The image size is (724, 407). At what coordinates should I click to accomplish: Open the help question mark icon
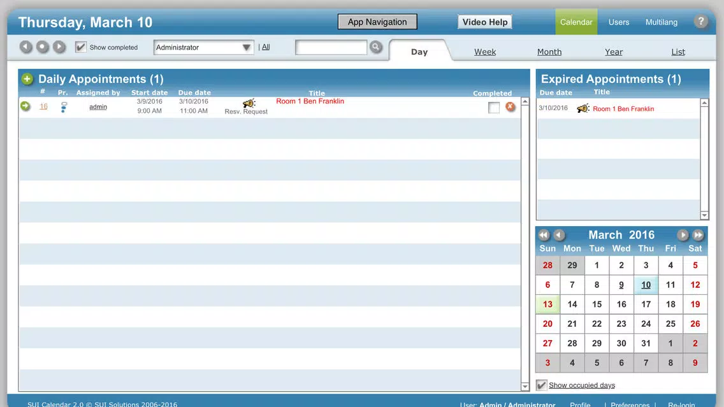tap(700, 22)
